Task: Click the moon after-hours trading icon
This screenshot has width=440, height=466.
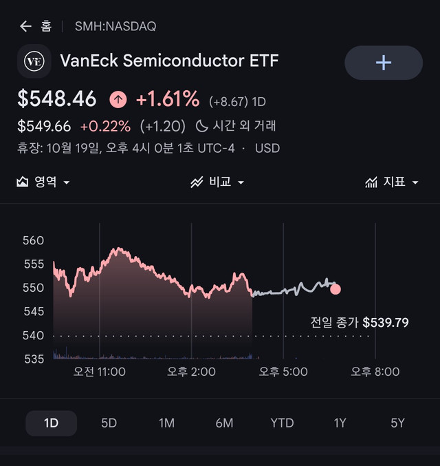Action: pos(201,126)
